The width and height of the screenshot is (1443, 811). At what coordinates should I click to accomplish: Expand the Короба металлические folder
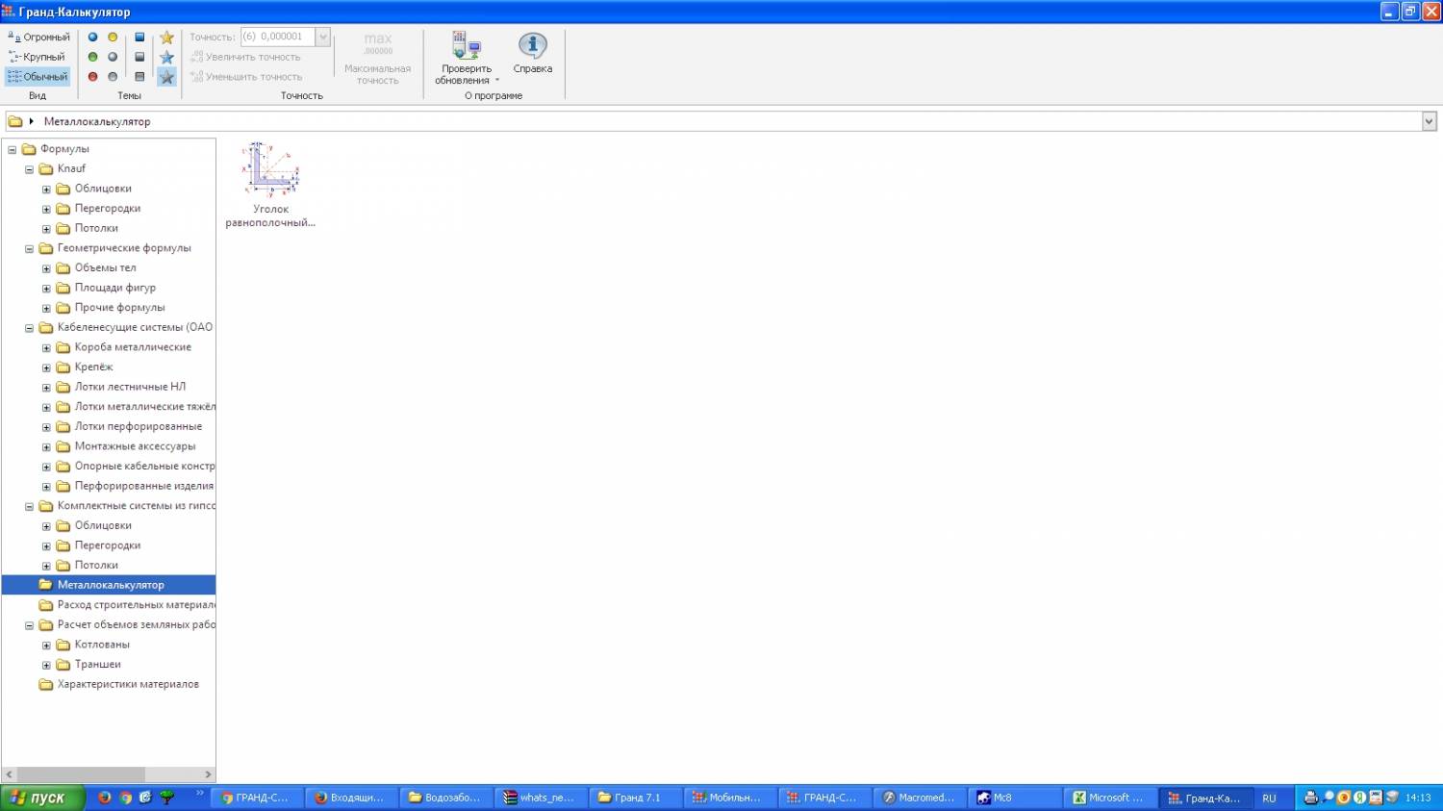46,347
